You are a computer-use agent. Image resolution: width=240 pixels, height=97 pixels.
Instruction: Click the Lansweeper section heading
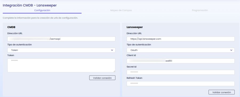coord(135,27)
